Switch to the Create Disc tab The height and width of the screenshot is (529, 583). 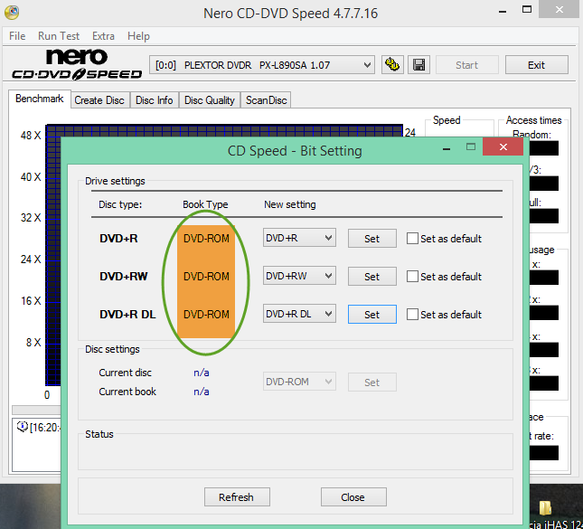coord(99,100)
